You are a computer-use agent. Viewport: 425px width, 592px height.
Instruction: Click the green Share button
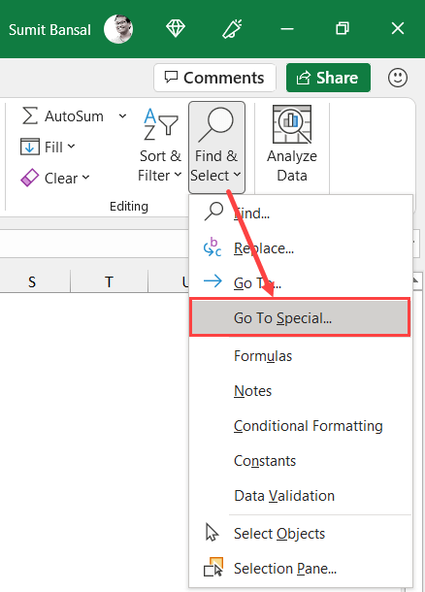coord(328,78)
